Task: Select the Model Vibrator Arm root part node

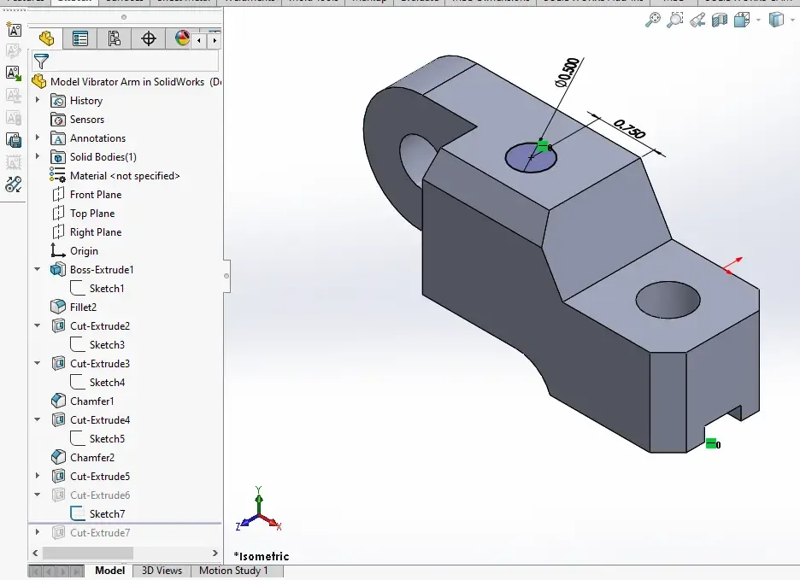Action: 127,82
